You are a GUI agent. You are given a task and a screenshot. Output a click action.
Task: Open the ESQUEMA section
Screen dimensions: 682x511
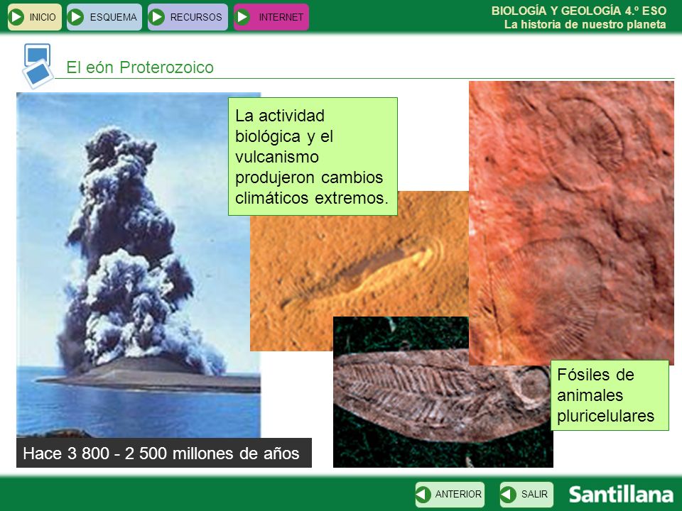(x=104, y=17)
